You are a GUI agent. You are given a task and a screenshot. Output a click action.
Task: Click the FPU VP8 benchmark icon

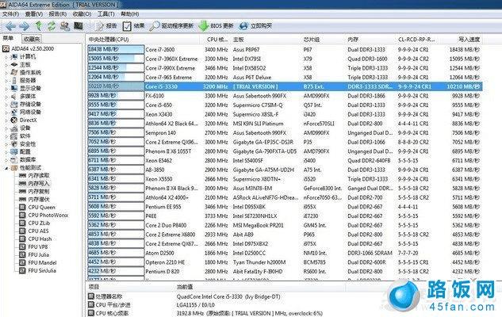coord(22,247)
